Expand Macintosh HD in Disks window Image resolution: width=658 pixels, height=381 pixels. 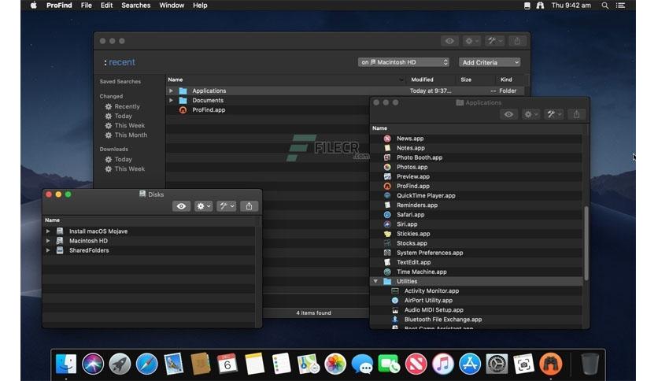pos(48,241)
